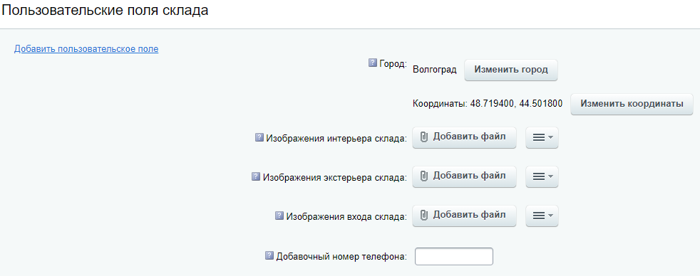Expand menu dropdown for interior images

coord(542,137)
